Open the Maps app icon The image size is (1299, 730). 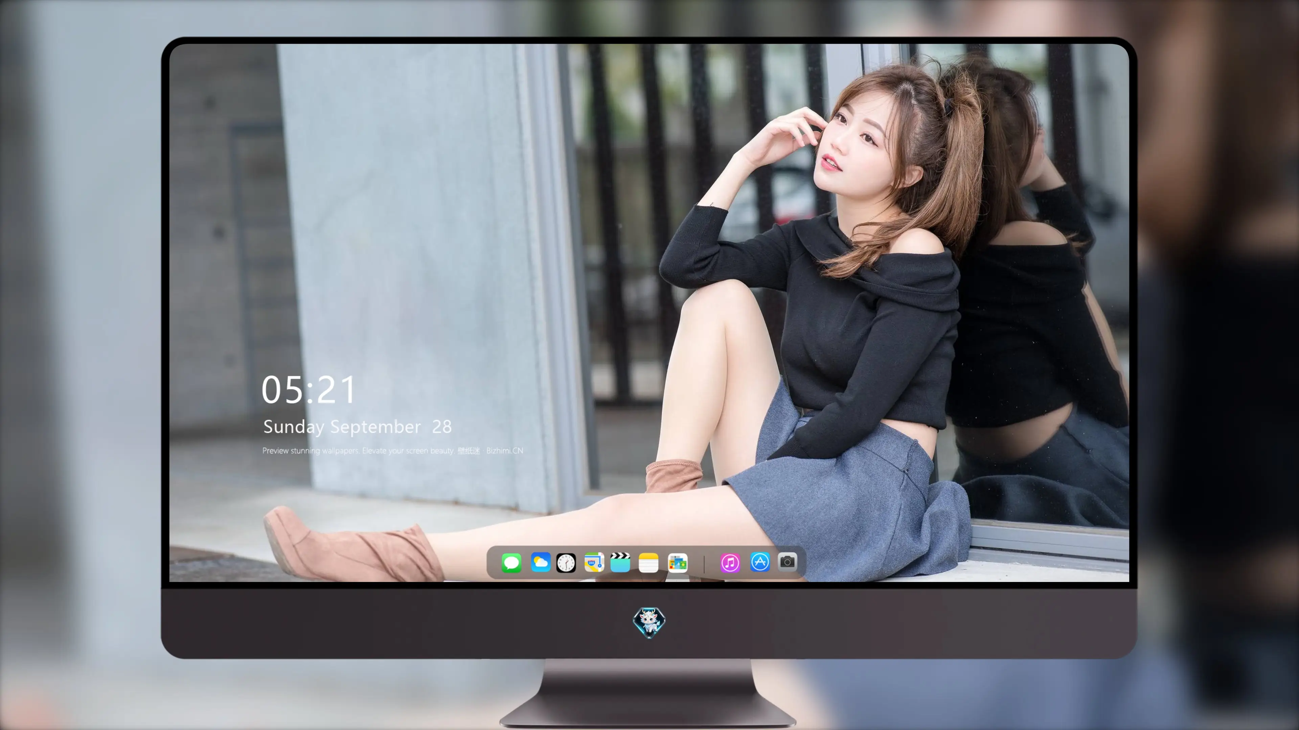[594, 562]
